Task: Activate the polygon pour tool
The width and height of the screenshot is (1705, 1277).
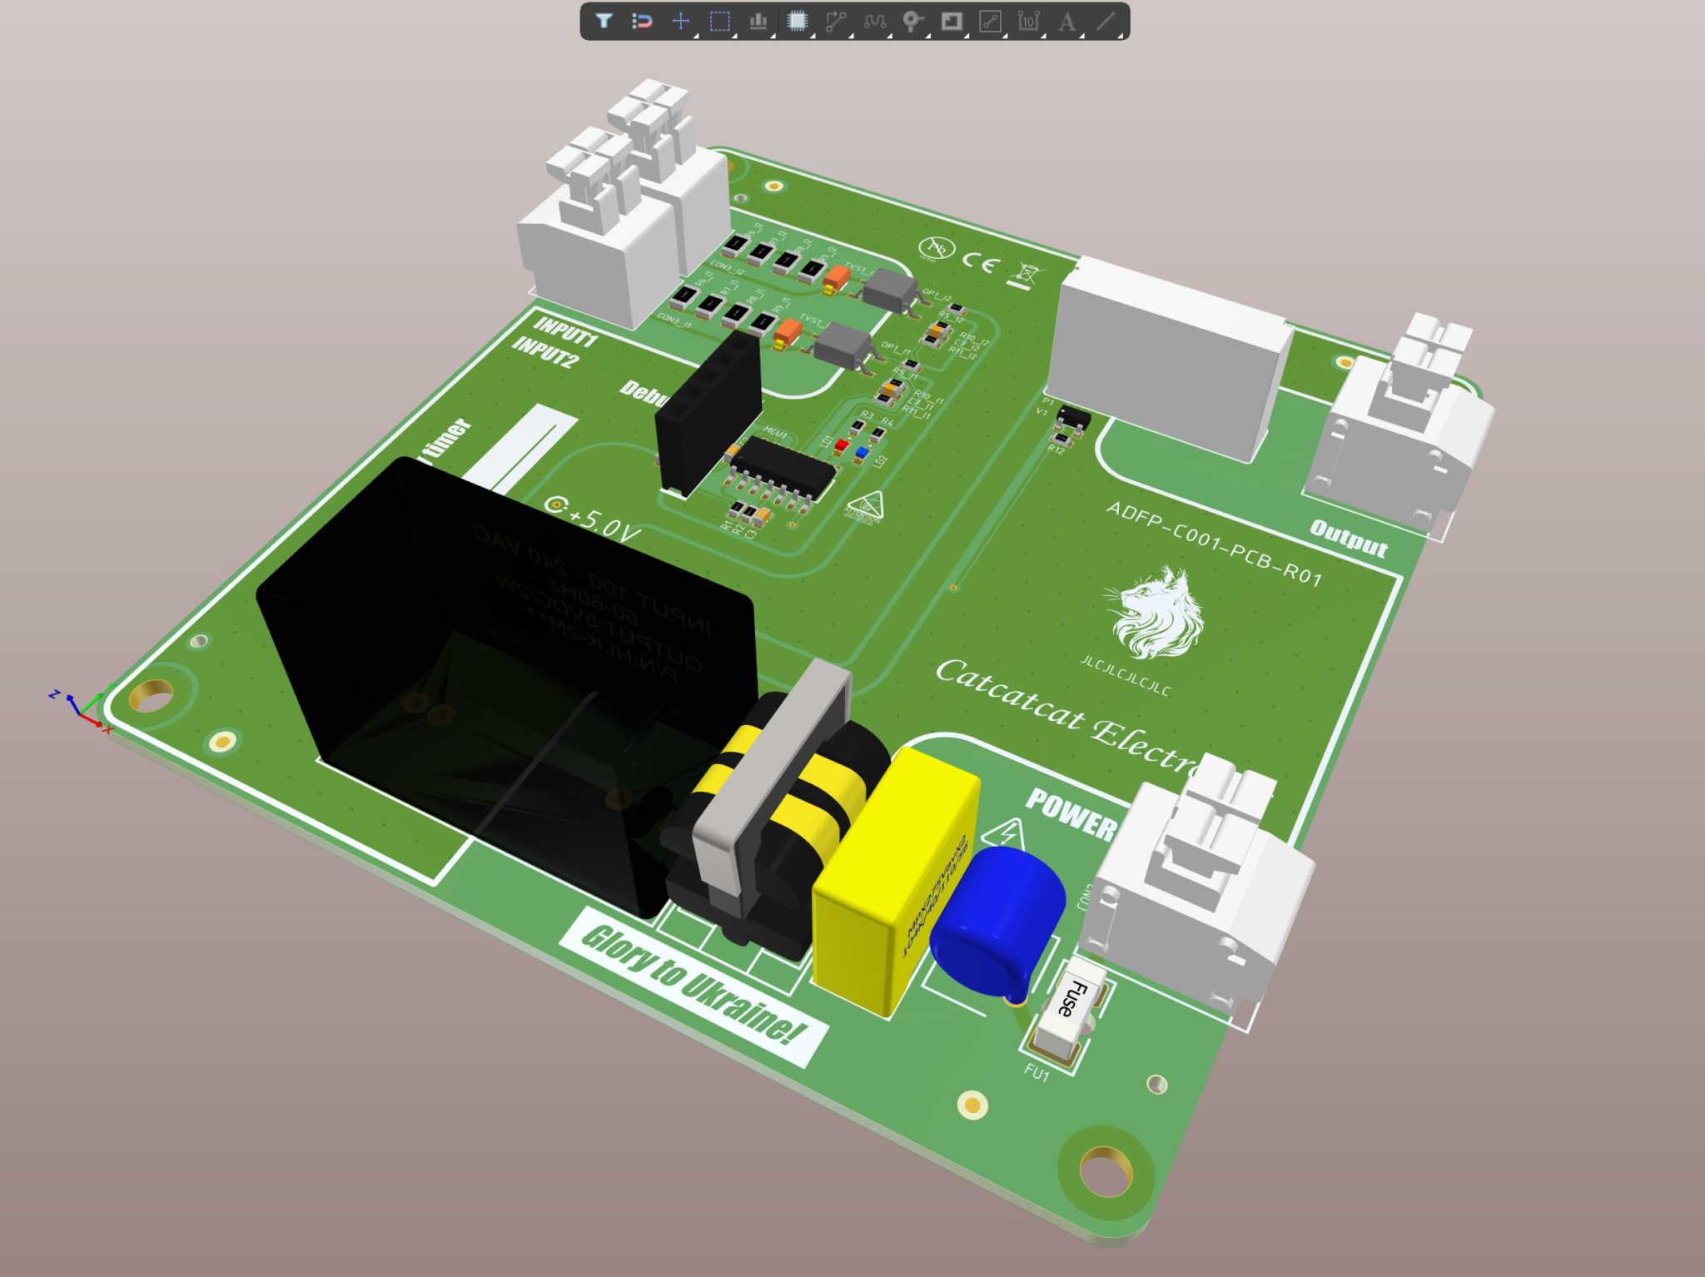Action: [x=950, y=23]
